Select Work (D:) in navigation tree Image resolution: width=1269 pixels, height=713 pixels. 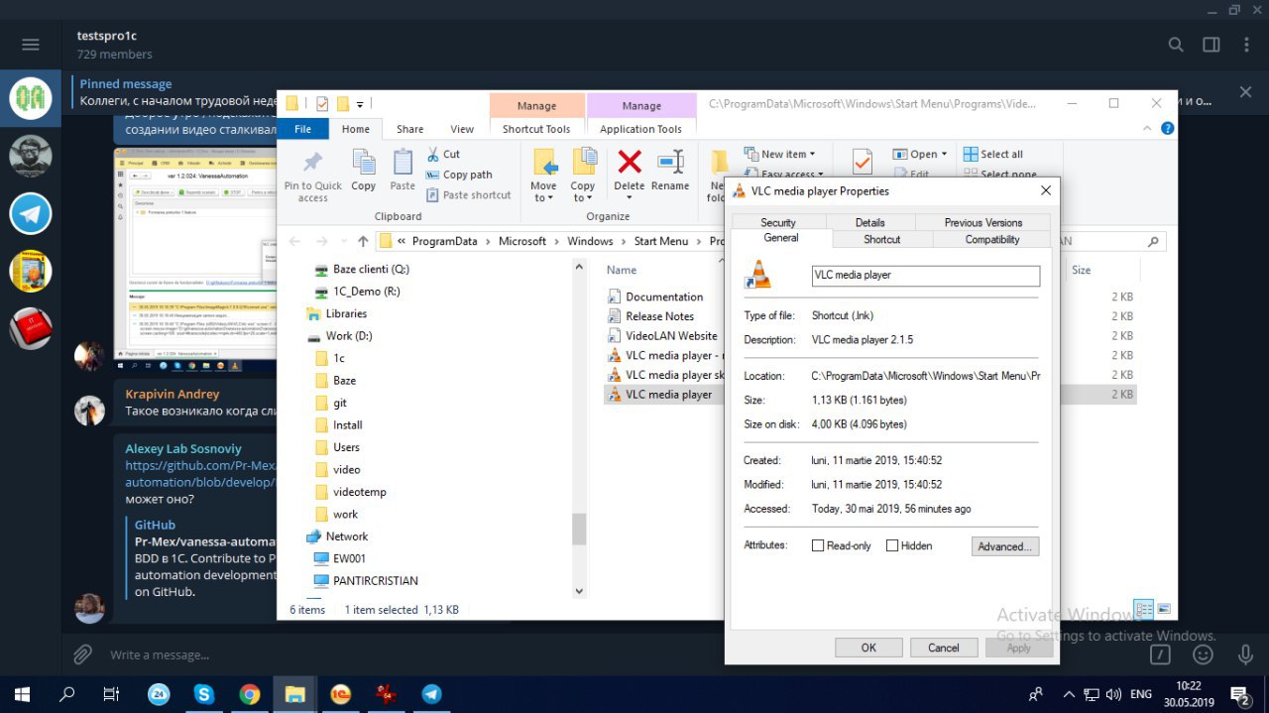pos(348,336)
